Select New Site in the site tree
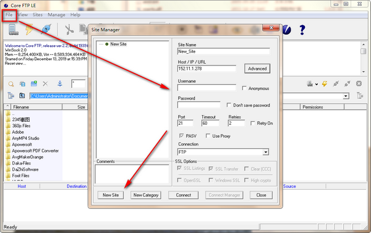The width and height of the screenshot is (371, 233). tap(118, 44)
